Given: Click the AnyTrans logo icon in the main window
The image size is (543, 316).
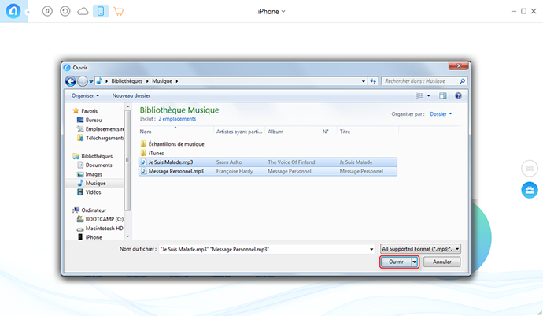Looking at the screenshot, I should click(13, 11).
